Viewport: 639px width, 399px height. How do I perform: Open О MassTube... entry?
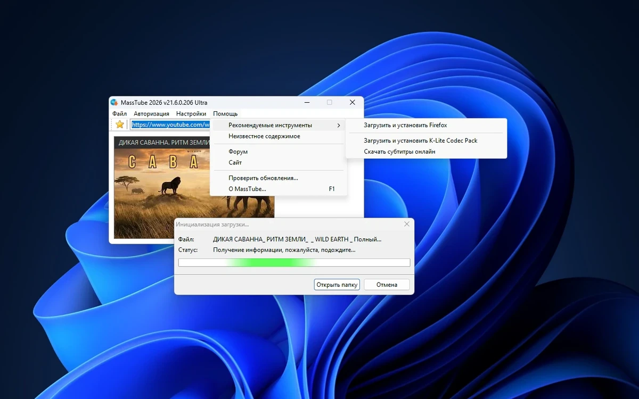[x=278, y=189]
